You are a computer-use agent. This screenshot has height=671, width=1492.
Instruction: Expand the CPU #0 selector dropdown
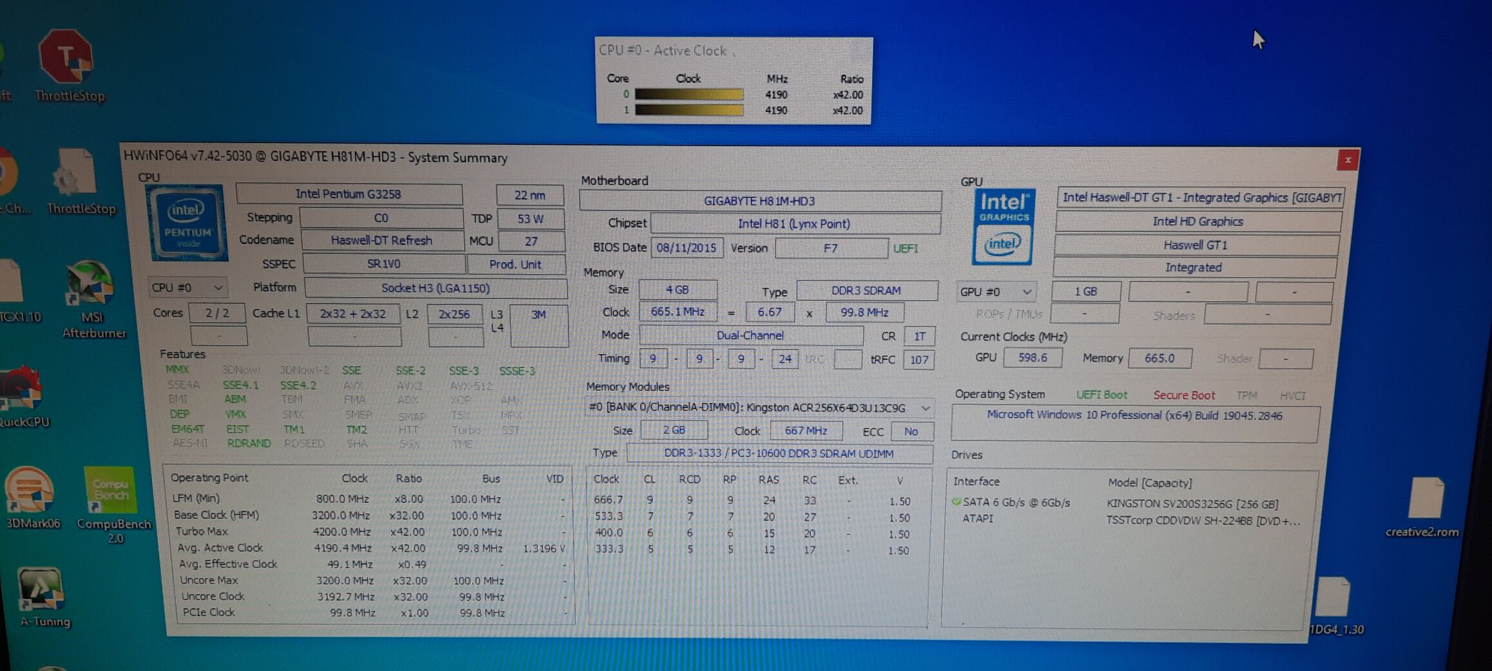[187, 287]
